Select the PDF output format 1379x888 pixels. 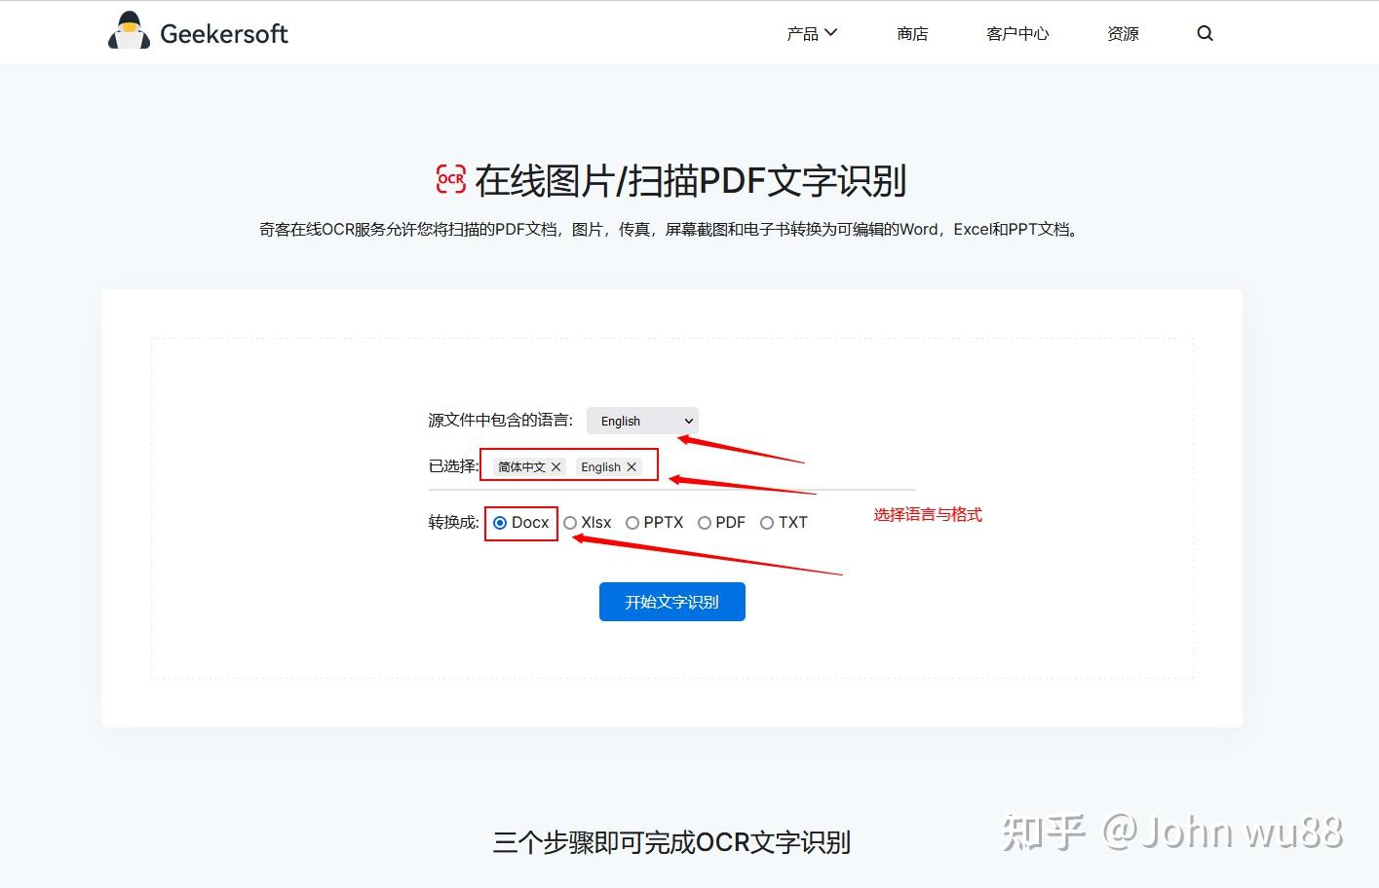click(x=705, y=523)
